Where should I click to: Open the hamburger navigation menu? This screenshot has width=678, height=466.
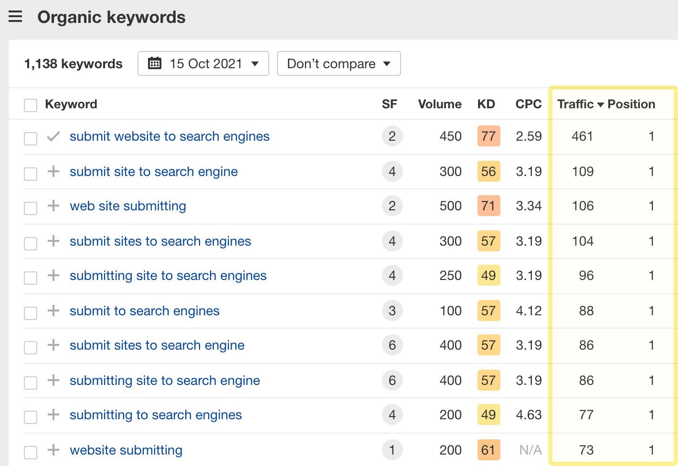point(16,16)
